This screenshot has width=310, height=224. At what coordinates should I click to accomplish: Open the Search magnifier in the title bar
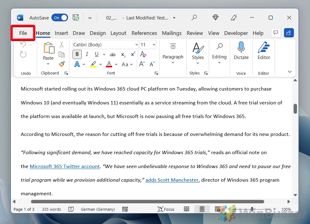coord(194,18)
